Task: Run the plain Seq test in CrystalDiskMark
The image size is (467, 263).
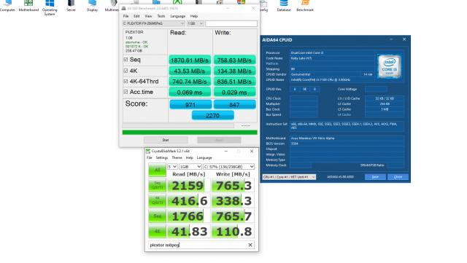Action: [x=158, y=216]
